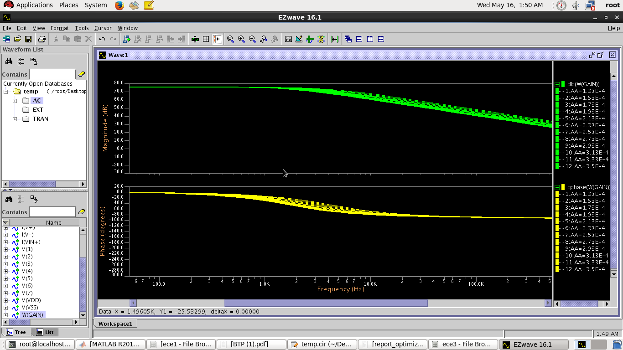Screen dimensions: 623x350
Task: Switch to the Workspace1 tab
Action: [115, 324]
